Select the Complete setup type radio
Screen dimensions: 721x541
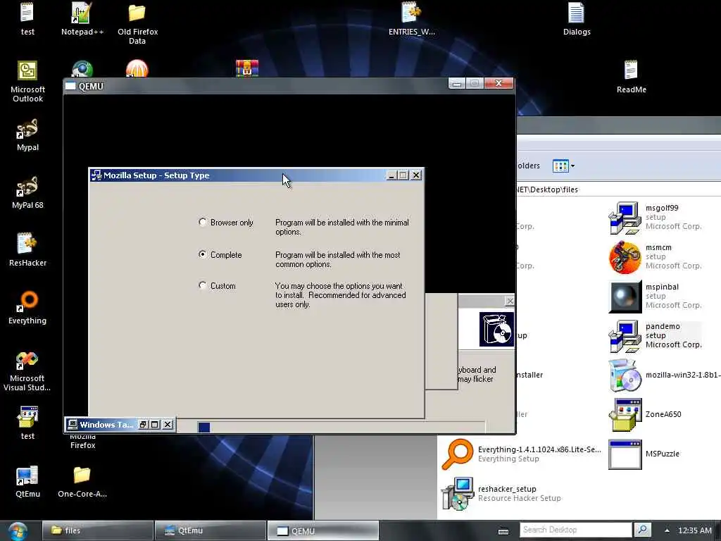203,254
